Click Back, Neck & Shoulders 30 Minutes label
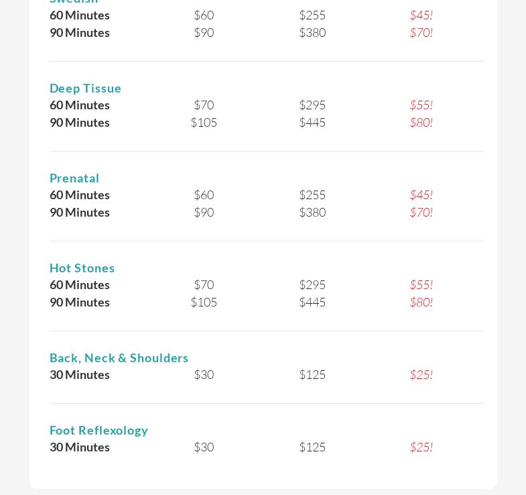This screenshot has width=526, height=495. (80, 374)
